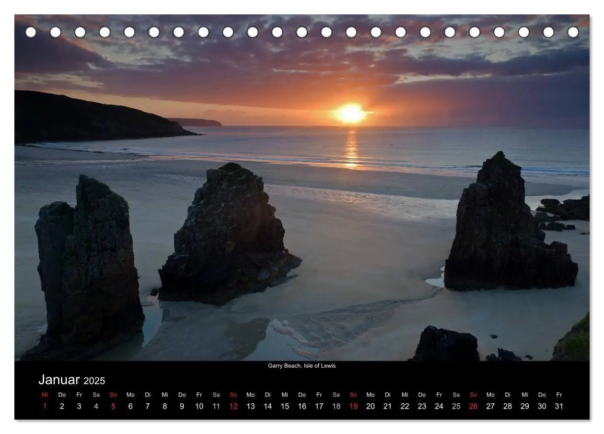Select date 14 in the calendar row
This screenshot has height=434, width=604.
pyautogui.click(x=267, y=406)
